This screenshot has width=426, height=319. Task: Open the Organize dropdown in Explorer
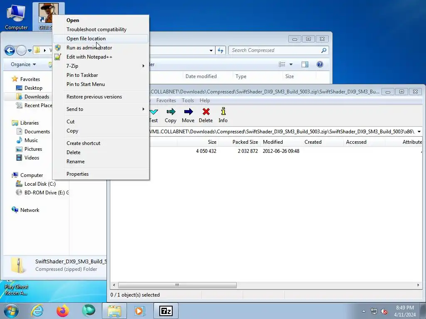tap(23, 64)
